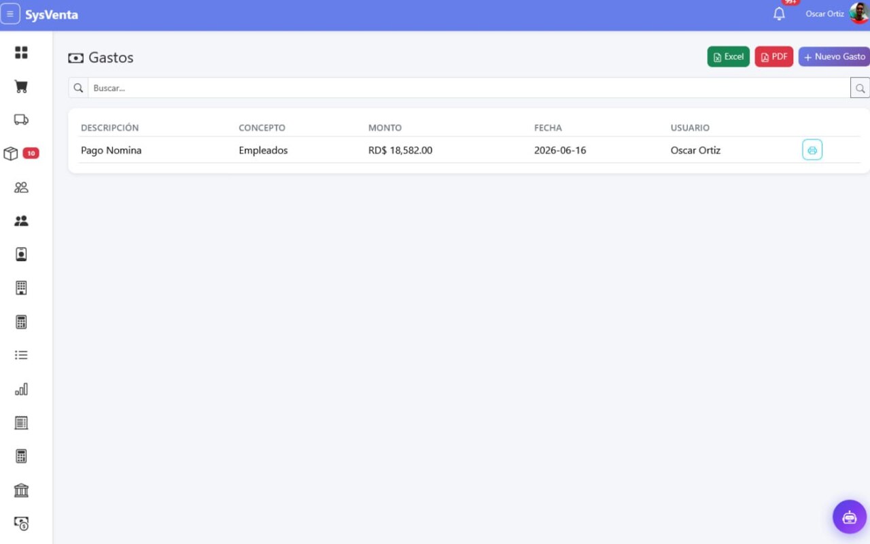Select the 2026-06-16 date cell
The height and width of the screenshot is (544, 870).
pos(560,150)
